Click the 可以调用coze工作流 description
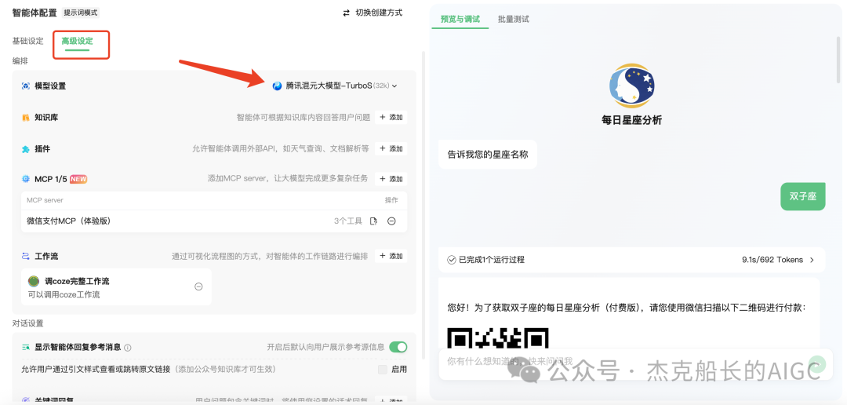The image size is (847, 405). [64, 295]
